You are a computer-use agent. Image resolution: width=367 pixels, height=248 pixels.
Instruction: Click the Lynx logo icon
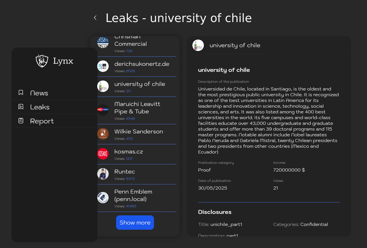click(x=42, y=60)
